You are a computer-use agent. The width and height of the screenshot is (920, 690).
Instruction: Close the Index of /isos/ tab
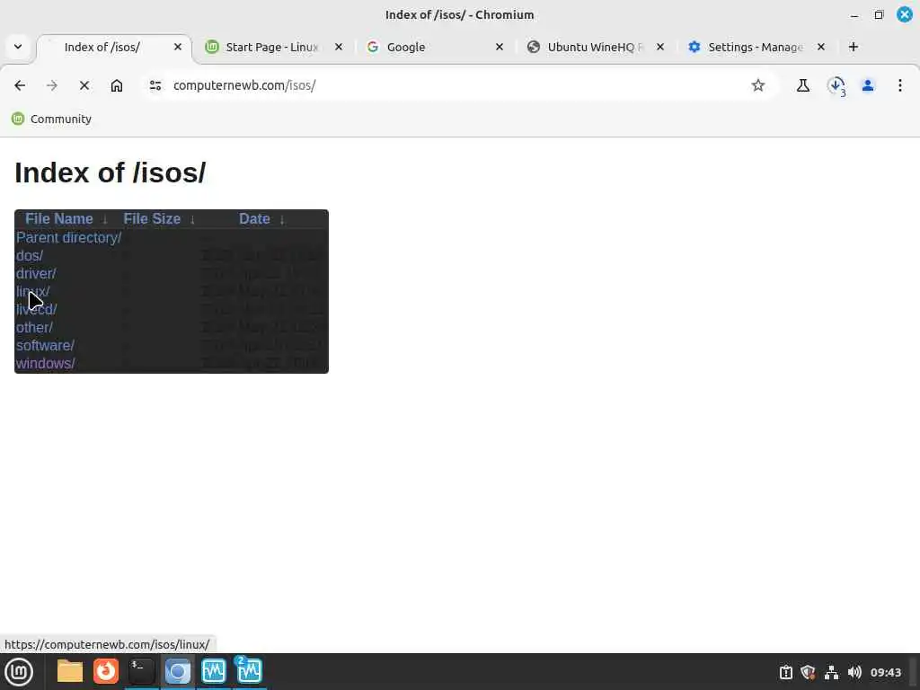click(178, 47)
